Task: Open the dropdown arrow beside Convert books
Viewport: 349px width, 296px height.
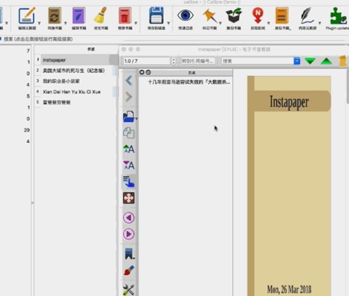Action: tap(66, 23)
